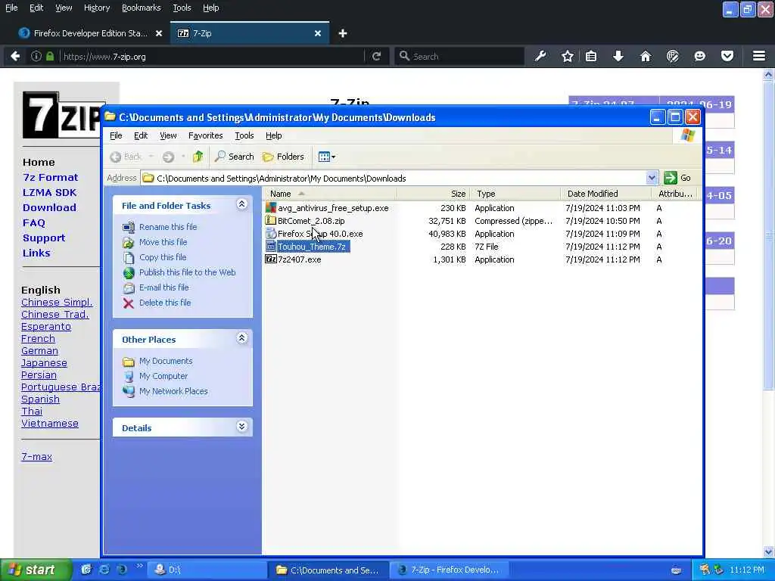
Task: Click the Go button next to address bar
Action: coord(677,178)
